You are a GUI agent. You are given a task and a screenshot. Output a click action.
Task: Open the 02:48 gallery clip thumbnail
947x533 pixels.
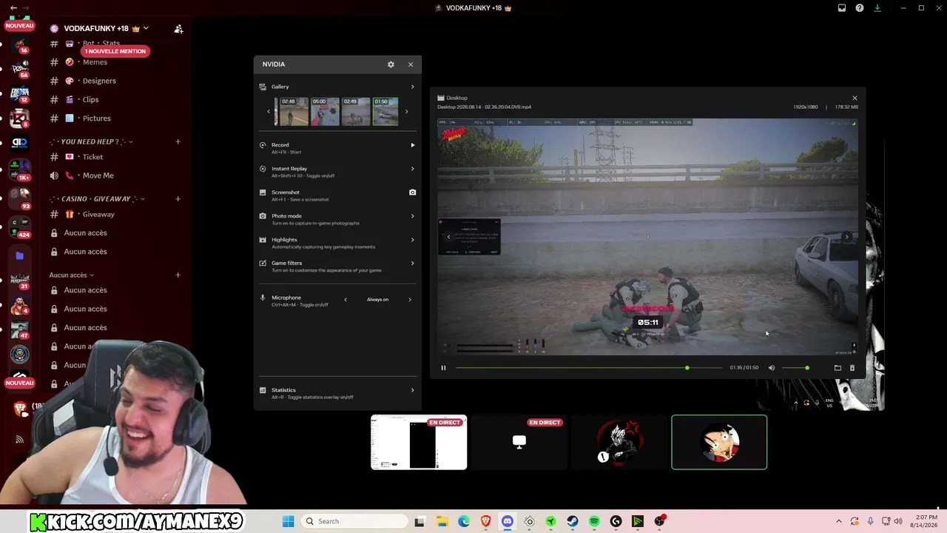(x=294, y=111)
